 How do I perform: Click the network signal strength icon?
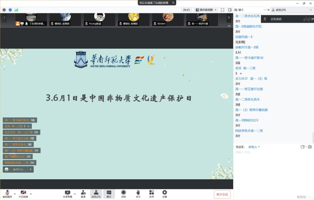tap(16, 10)
